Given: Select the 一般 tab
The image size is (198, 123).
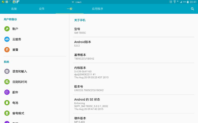Looking at the screenshot, I should tap(69, 9).
